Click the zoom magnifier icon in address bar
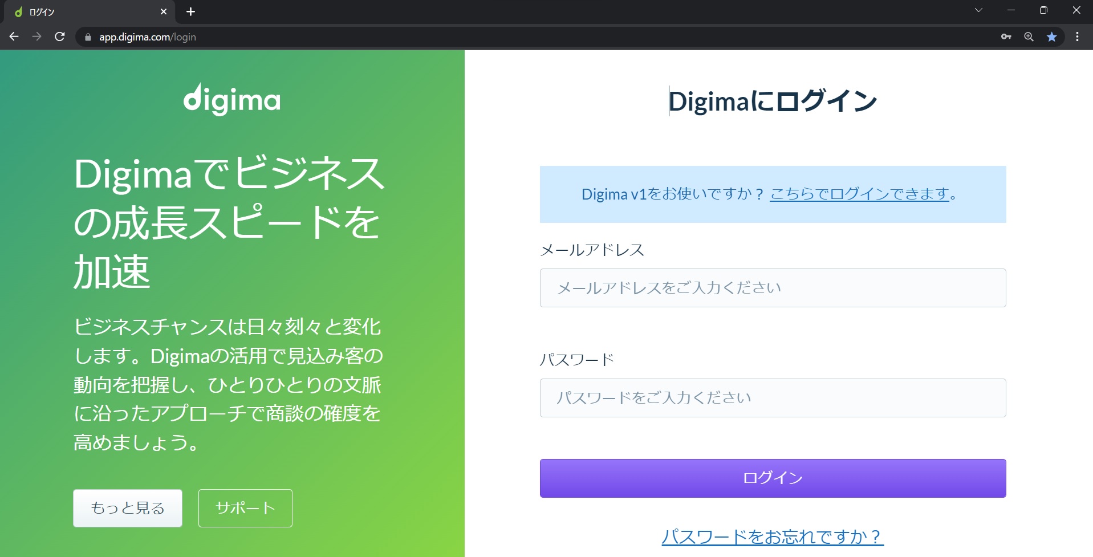 click(x=1029, y=36)
